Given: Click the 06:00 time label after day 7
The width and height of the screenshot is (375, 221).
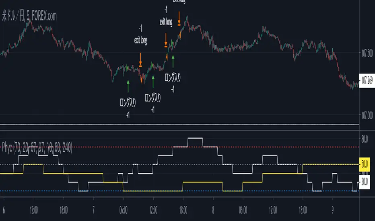Looking at the screenshot, I should click(x=124, y=210).
